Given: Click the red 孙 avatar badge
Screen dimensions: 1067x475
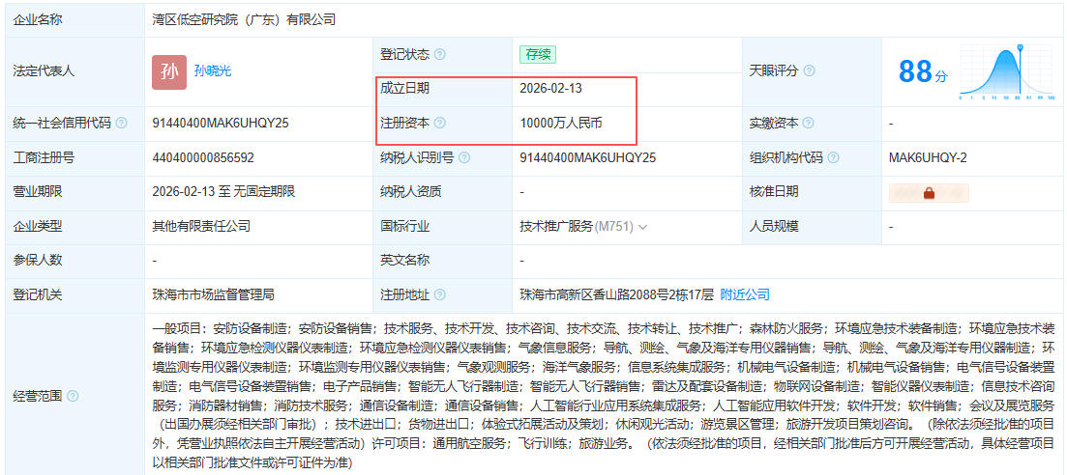Looking at the screenshot, I should click(169, 71).
